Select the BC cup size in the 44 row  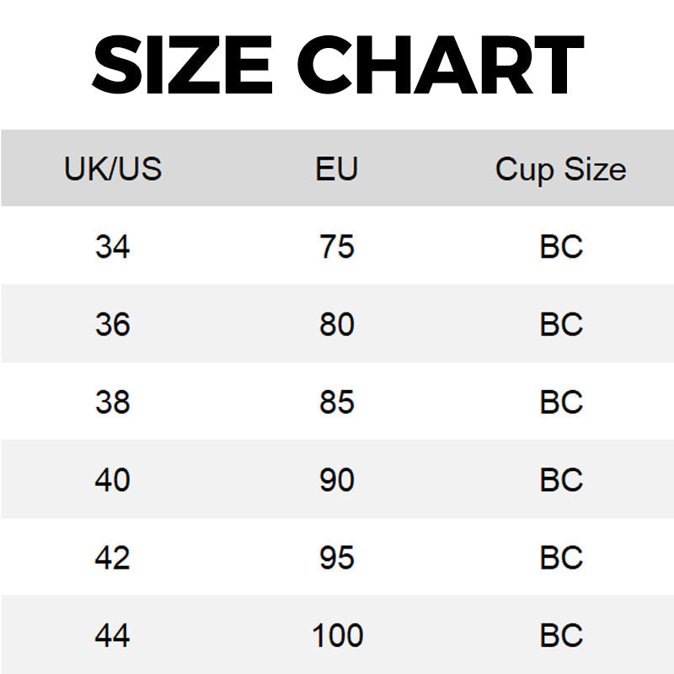[x=561, y=635]
